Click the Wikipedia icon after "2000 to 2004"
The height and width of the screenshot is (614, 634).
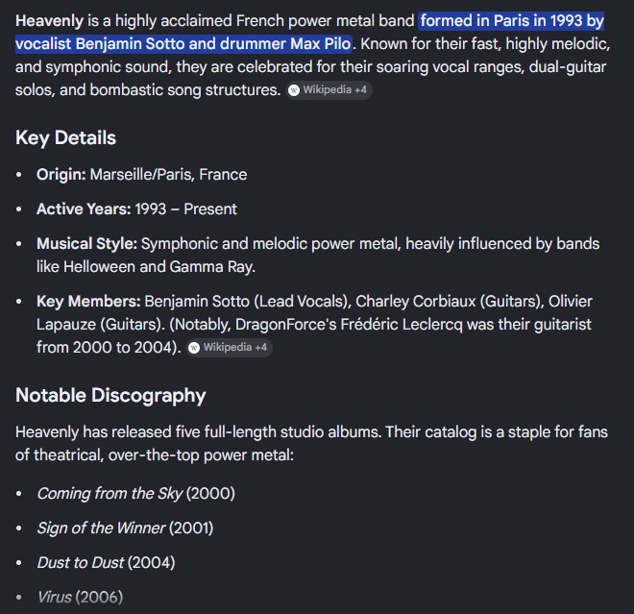pyautogui.click(x=194, y=348)
